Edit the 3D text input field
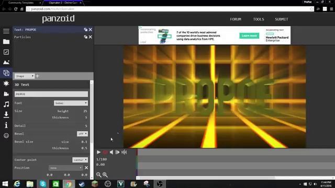This screenshot has height=188, width=335. (x=51, y=94)
